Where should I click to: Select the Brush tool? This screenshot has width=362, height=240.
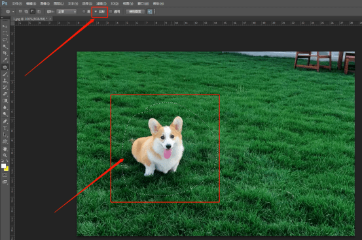click(x=5, y=74)
